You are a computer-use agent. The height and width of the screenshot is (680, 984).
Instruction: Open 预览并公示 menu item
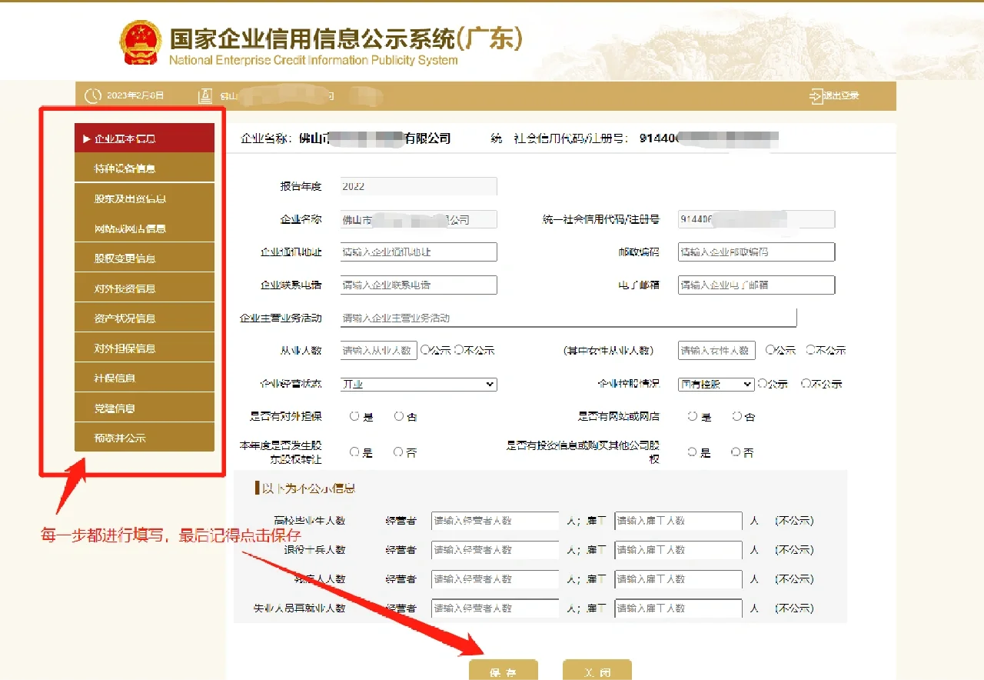(145, 438)
